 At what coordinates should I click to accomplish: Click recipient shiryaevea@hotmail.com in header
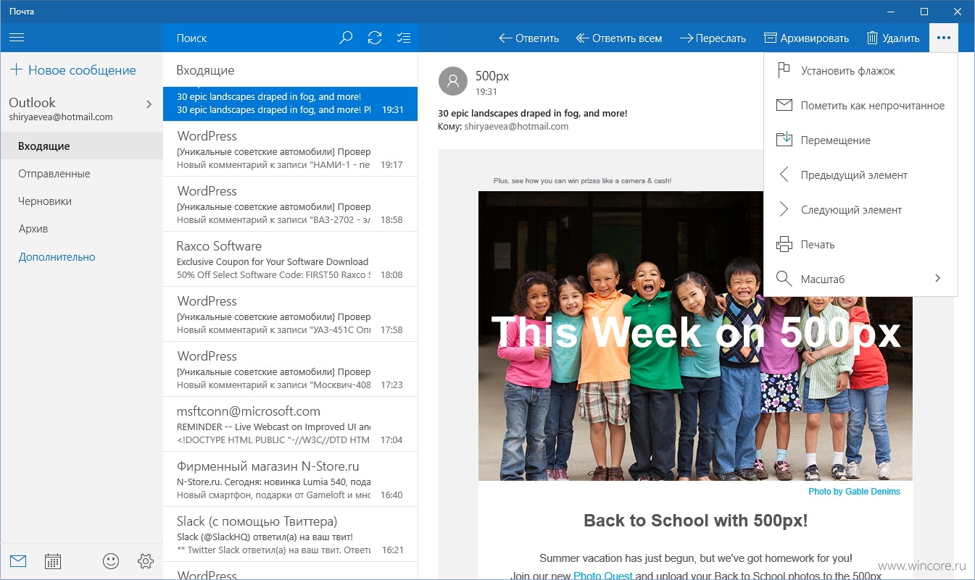tap(516, 126)
